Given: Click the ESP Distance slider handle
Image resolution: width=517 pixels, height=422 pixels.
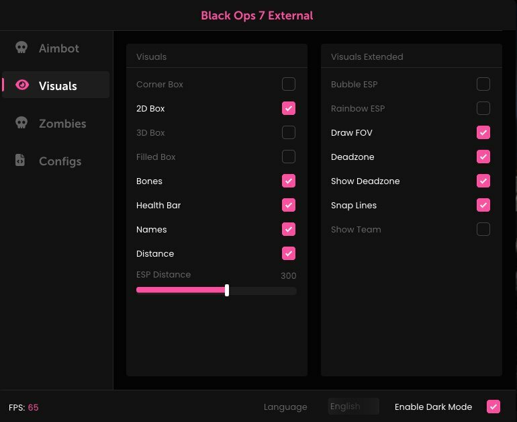Looking at the screenshot, I should coord(227,290).
